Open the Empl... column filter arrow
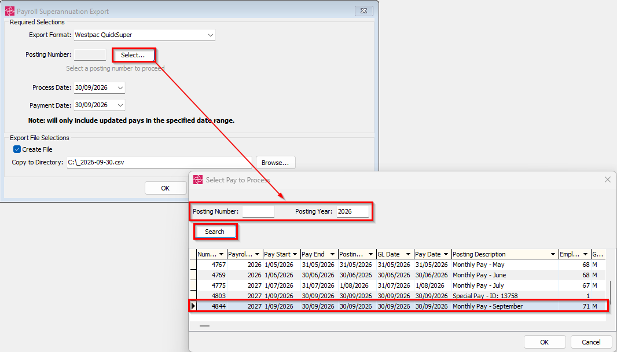 586,254
